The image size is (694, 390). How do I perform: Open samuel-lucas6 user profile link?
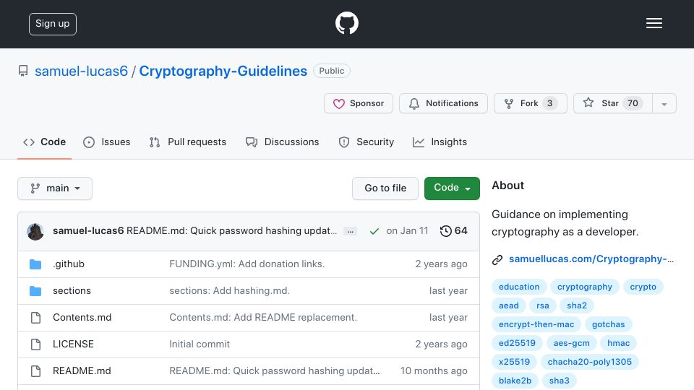pyautogui.click(x=82, y=71)
